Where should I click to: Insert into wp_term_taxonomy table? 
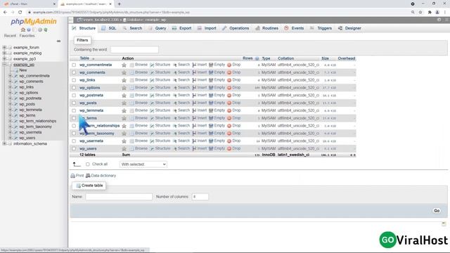click(x=200, y=133)
